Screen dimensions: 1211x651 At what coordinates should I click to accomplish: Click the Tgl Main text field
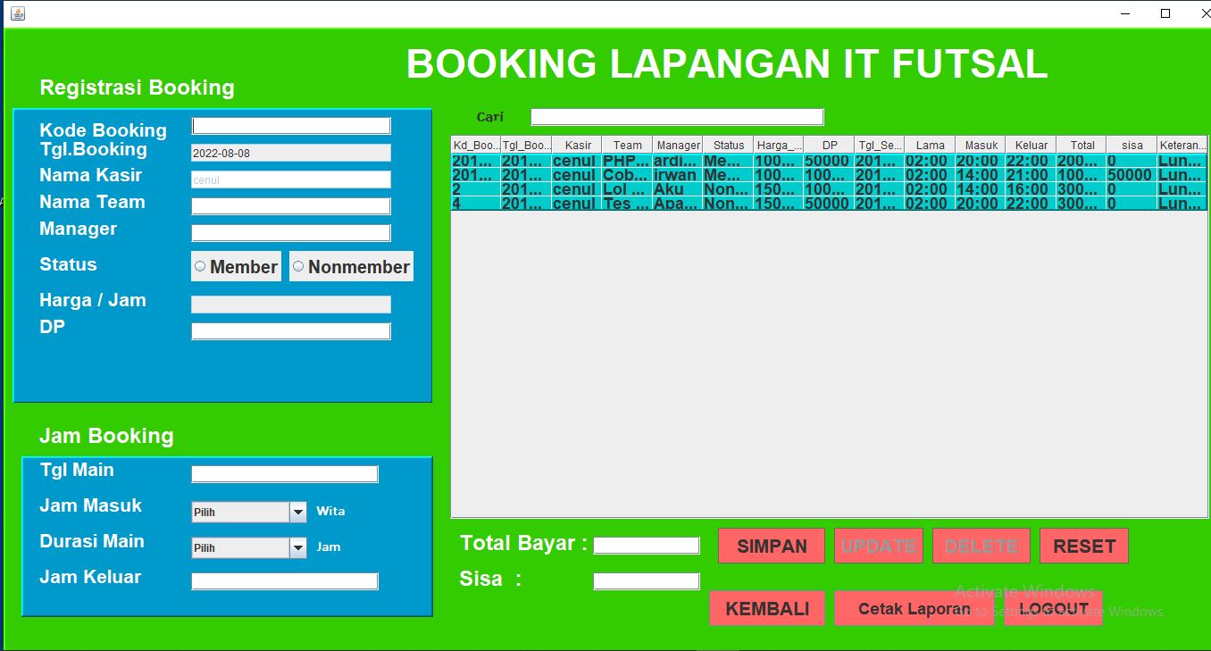pyautogui.click(x=285, y=474)
